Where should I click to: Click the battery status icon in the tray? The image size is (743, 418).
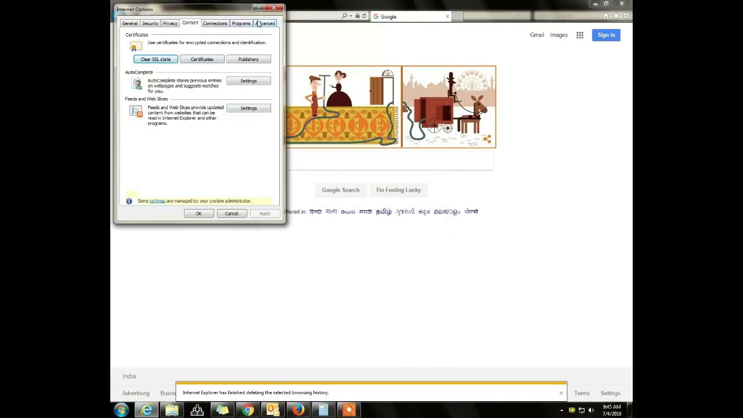click(x=572, y=410)
